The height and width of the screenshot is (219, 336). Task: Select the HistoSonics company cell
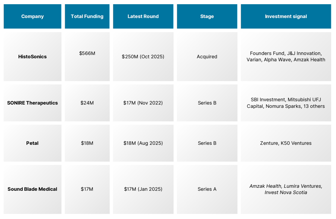(x=32, y=56)
